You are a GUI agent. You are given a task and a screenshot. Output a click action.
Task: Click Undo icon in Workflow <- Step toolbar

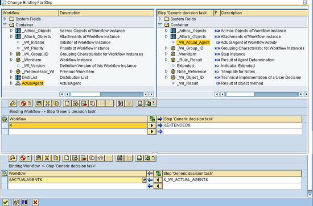[100, 158]
